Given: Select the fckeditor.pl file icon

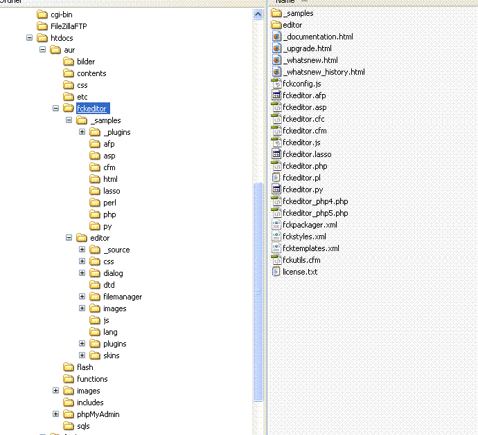Looking at the screenshot, I should (276, 178).
